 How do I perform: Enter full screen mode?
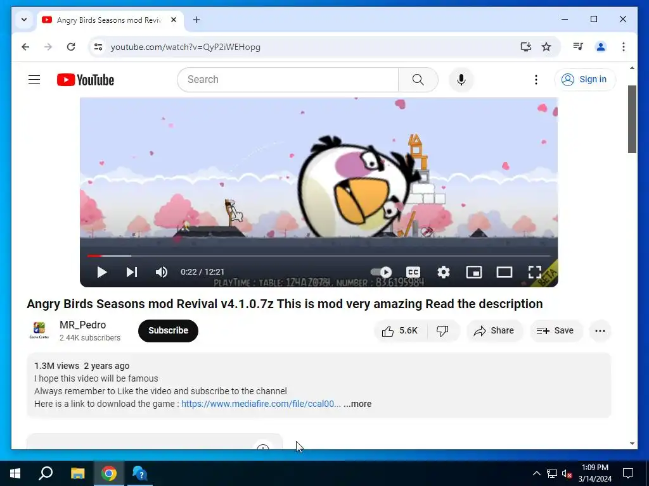coord(535,272)
